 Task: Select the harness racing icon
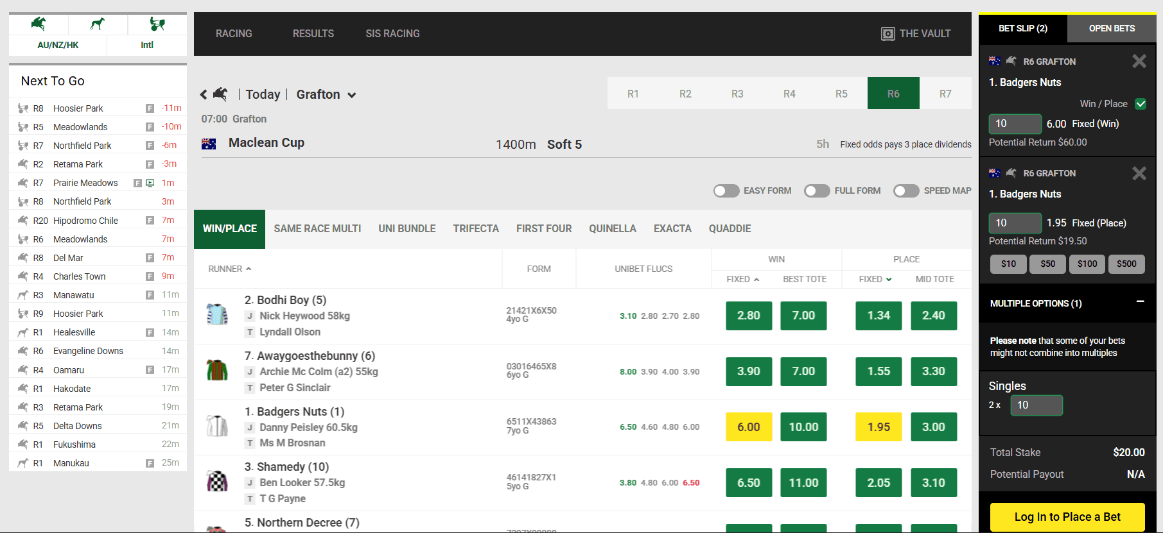pyautogui.click(x=157, y=24)
